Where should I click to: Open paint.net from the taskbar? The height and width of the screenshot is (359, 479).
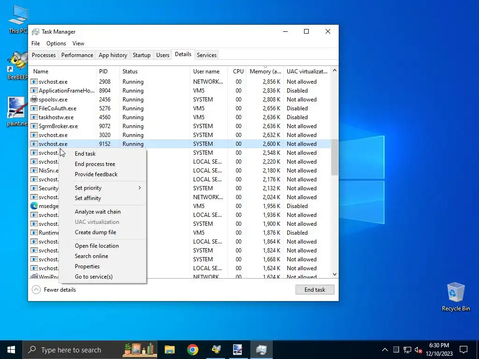[x=238, y=350]
